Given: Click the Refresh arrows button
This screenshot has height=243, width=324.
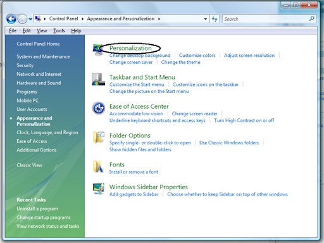Looking at the screenshot, I should (x=215, y=19).
